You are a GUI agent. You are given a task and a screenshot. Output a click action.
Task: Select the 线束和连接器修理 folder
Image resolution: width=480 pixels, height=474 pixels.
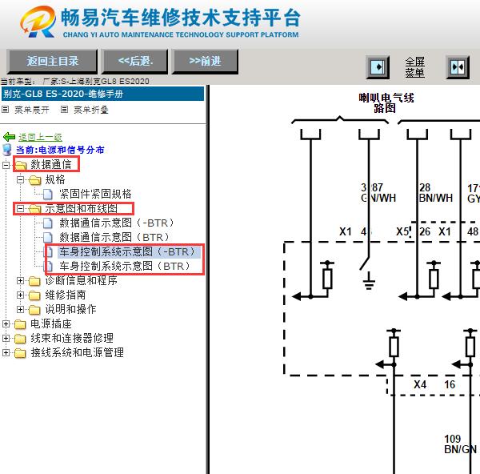[x=72, y=338]
